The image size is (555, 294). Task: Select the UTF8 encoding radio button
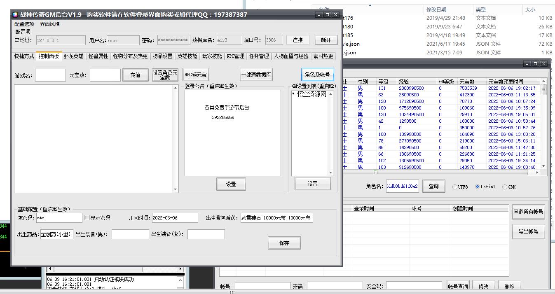pyautogui.click(x=455, y=187)
